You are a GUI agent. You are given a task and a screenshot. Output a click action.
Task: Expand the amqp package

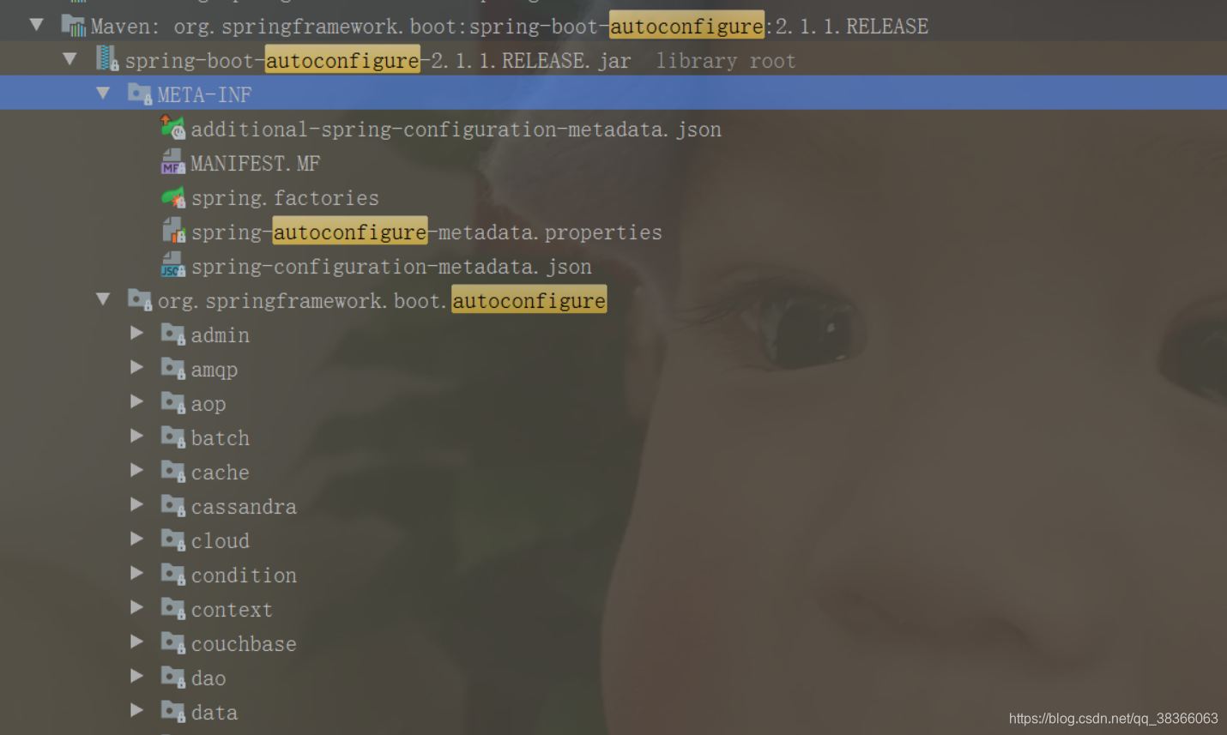[x=136, y=367]
